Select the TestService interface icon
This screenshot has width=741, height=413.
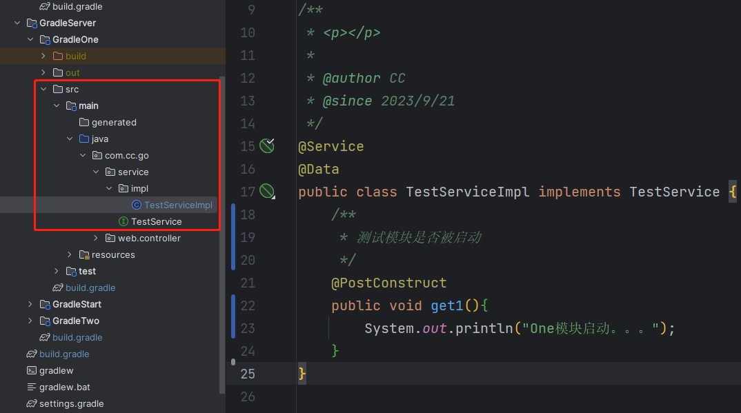coord(123,221)
